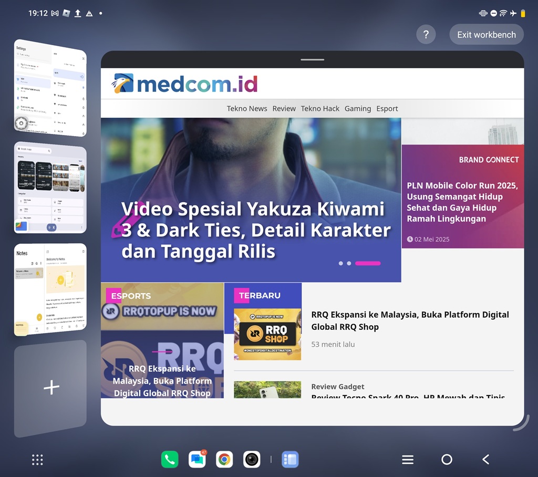Add a new window using the plus tile
Image resolution: width=538 pixels, height=477 pixels.
50,387
